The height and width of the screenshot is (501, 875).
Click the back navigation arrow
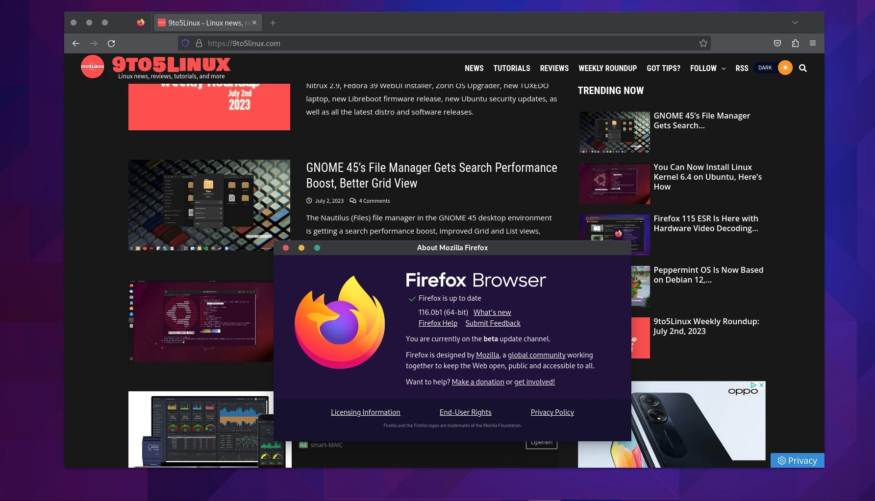(x=76, y=43)
